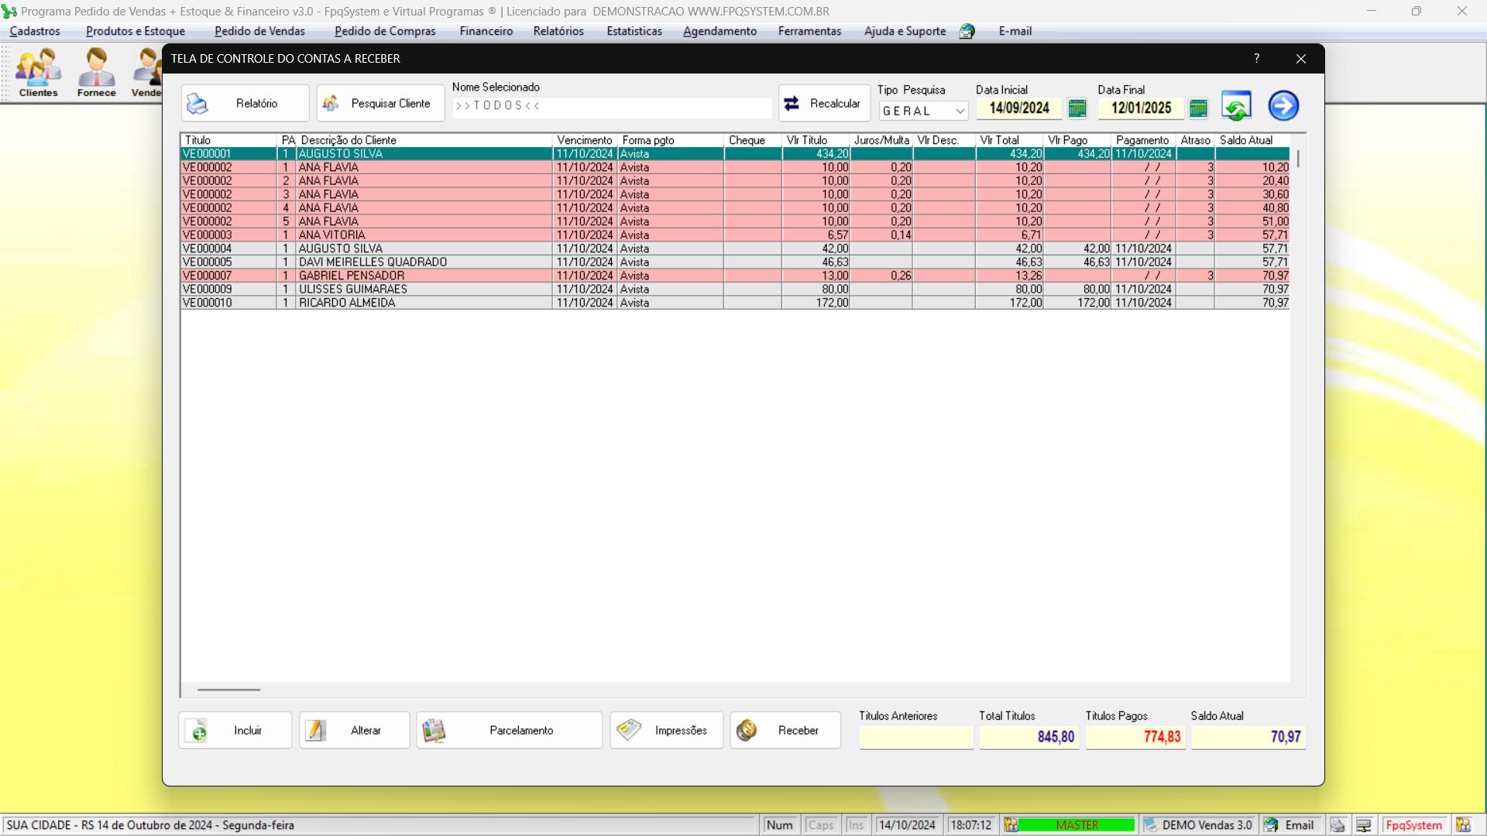
Task: Select row VE000005 DAVI MEIRELLES QUADRADO
Action: [735, 262]
